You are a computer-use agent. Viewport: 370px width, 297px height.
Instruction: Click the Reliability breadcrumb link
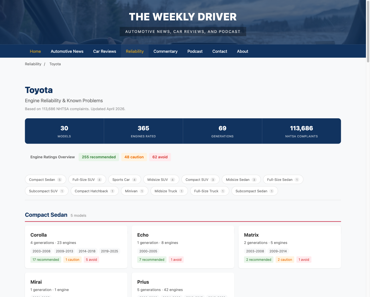point(33,64)
